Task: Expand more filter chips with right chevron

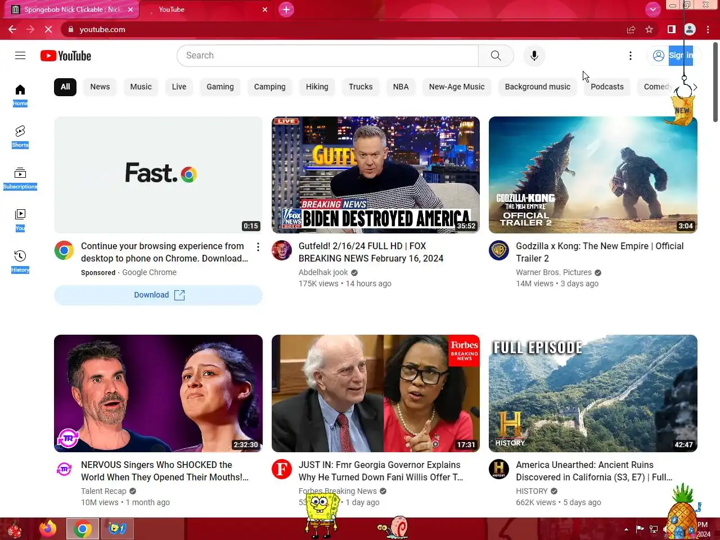Action: pos(695,87)
